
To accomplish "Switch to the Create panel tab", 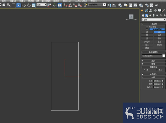I will click(x=142, y=11).
